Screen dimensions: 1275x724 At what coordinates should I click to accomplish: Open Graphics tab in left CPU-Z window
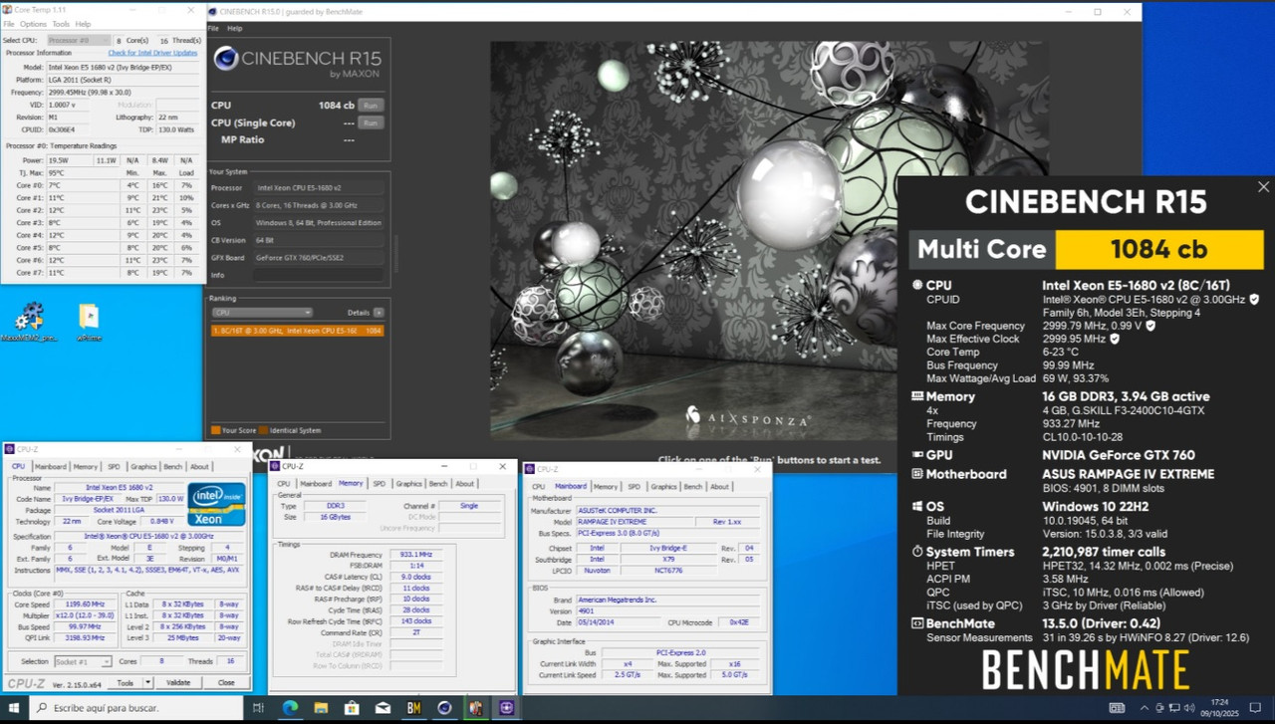pyautogui.click(x=143, y=466)
